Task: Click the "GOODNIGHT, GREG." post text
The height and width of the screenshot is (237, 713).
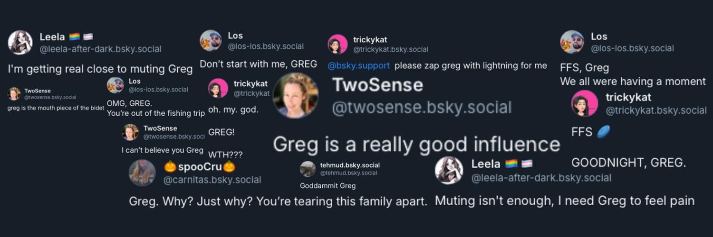Action: pyautogui.click(x=628, y=163)
